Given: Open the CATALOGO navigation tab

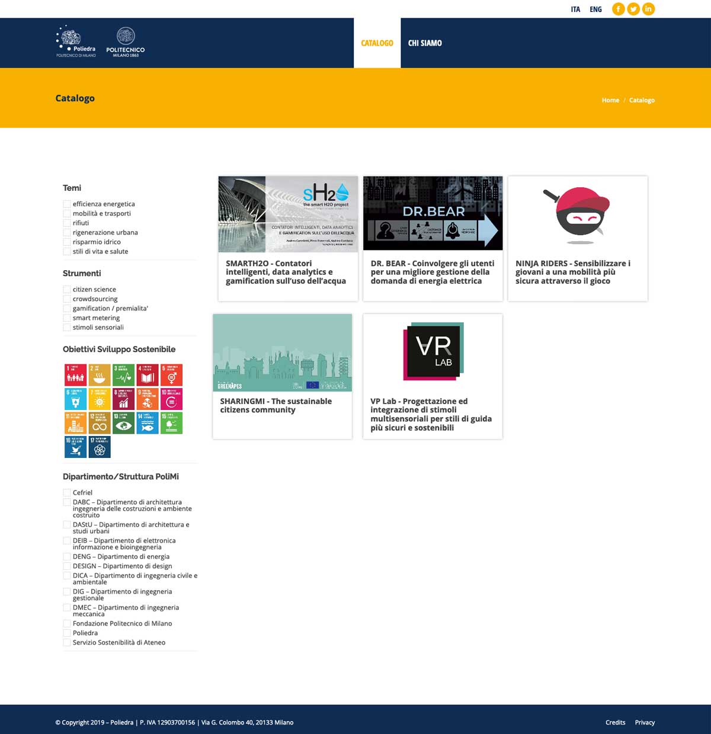Looking at the screenshot, I should coord(377,43).
